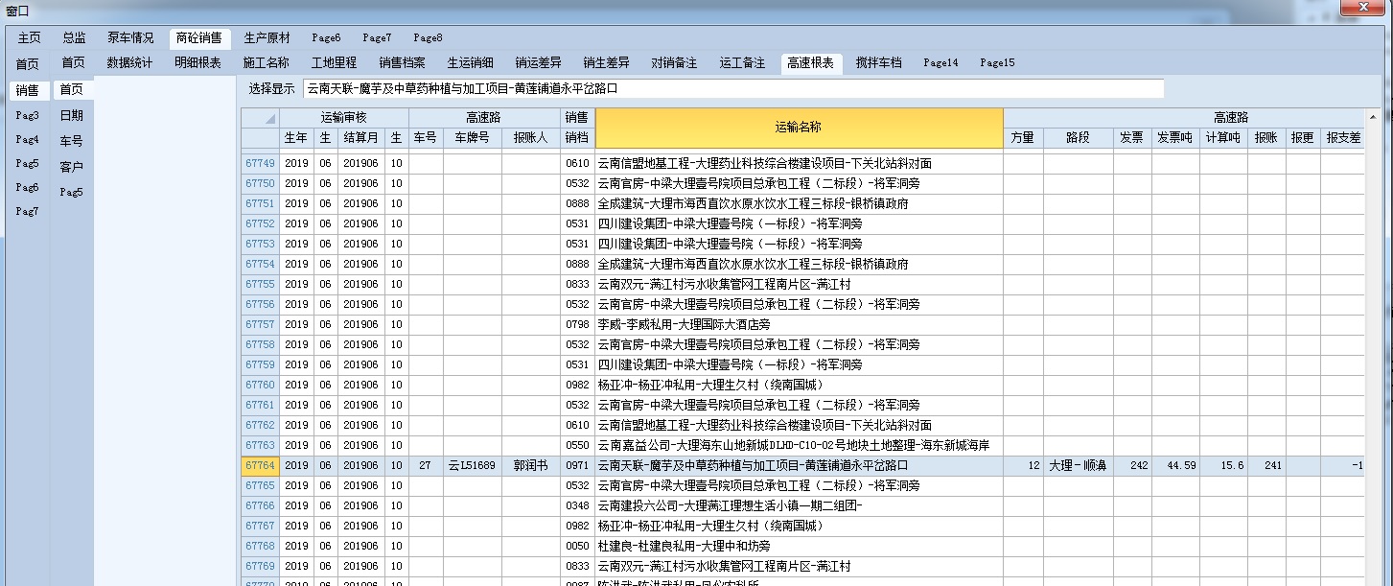Open the 生产原材 tab
Viewport: 1393px width, 586px height.
[267, 38]
